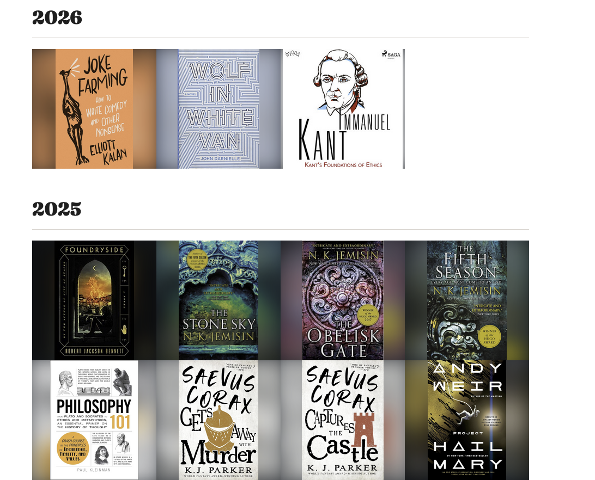Select The Obelisk Gate book cover
This screenshot has height=480, width=595.
tap(343, 300)
